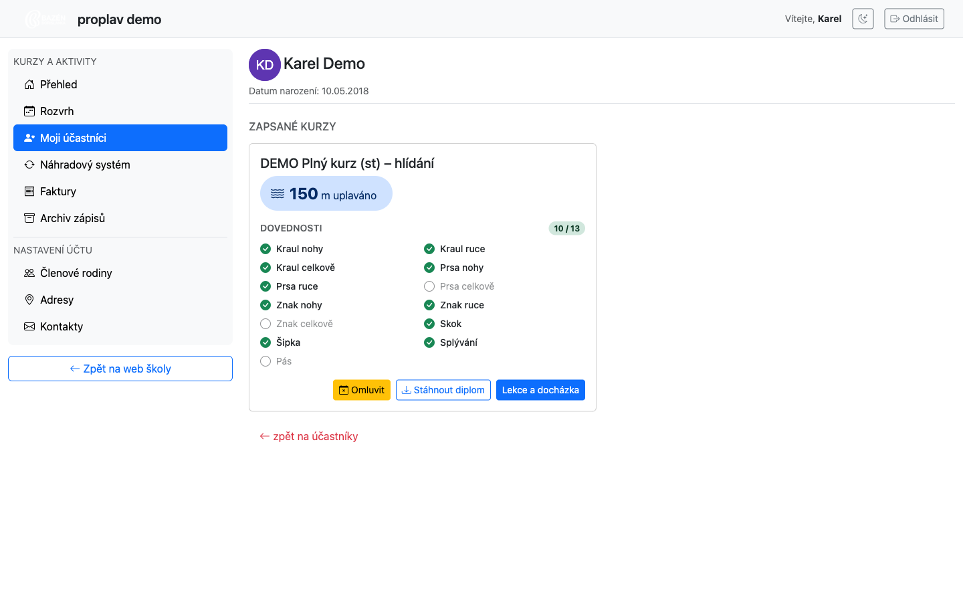Open Lekce a docházka

(540, 390)
